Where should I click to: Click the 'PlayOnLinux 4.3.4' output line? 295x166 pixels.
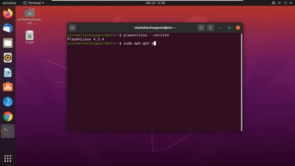click(86, 39)
